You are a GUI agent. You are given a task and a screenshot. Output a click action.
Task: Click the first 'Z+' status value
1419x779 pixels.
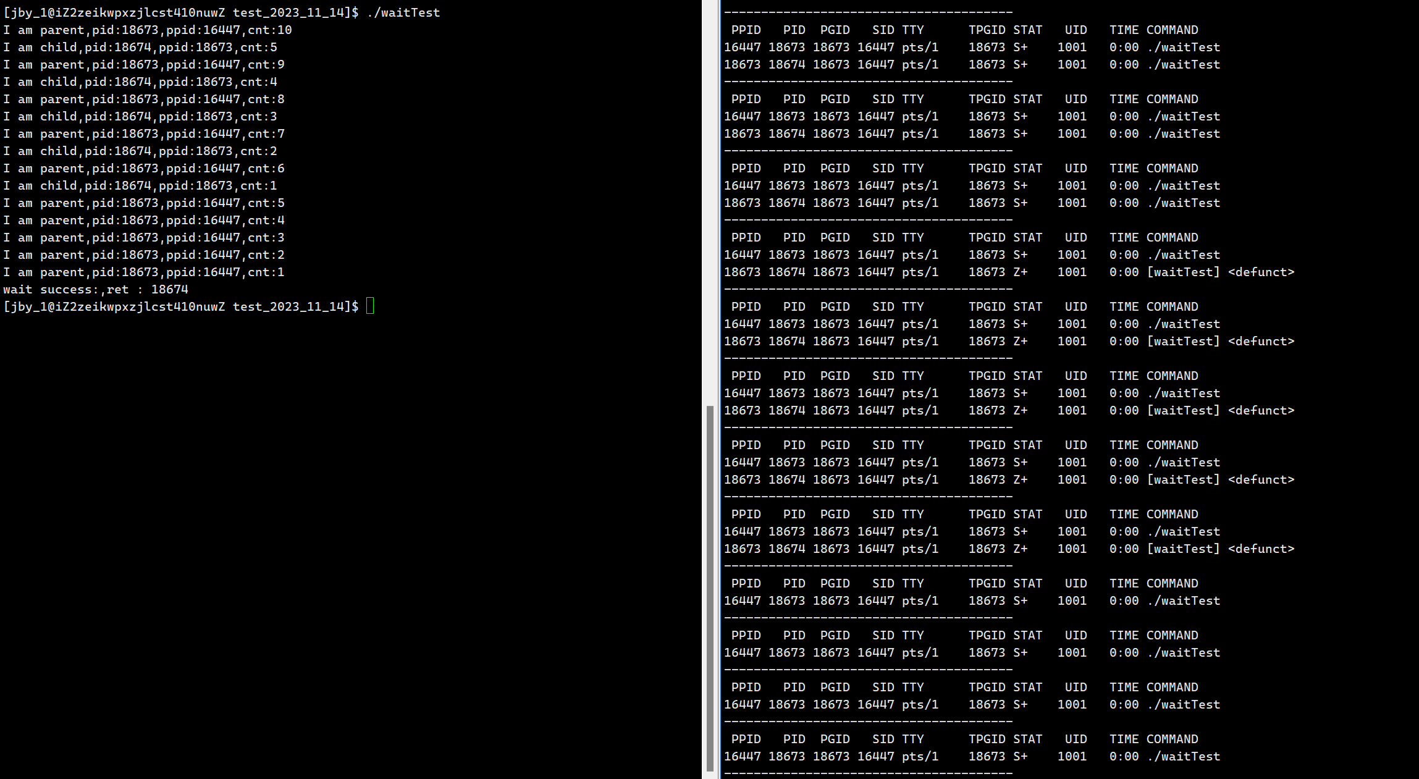[1021, 272]
